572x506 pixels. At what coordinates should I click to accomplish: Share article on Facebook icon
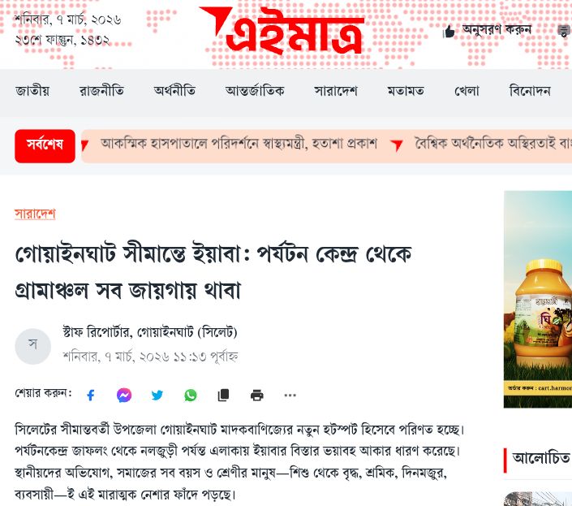click(x=91, y=395)
